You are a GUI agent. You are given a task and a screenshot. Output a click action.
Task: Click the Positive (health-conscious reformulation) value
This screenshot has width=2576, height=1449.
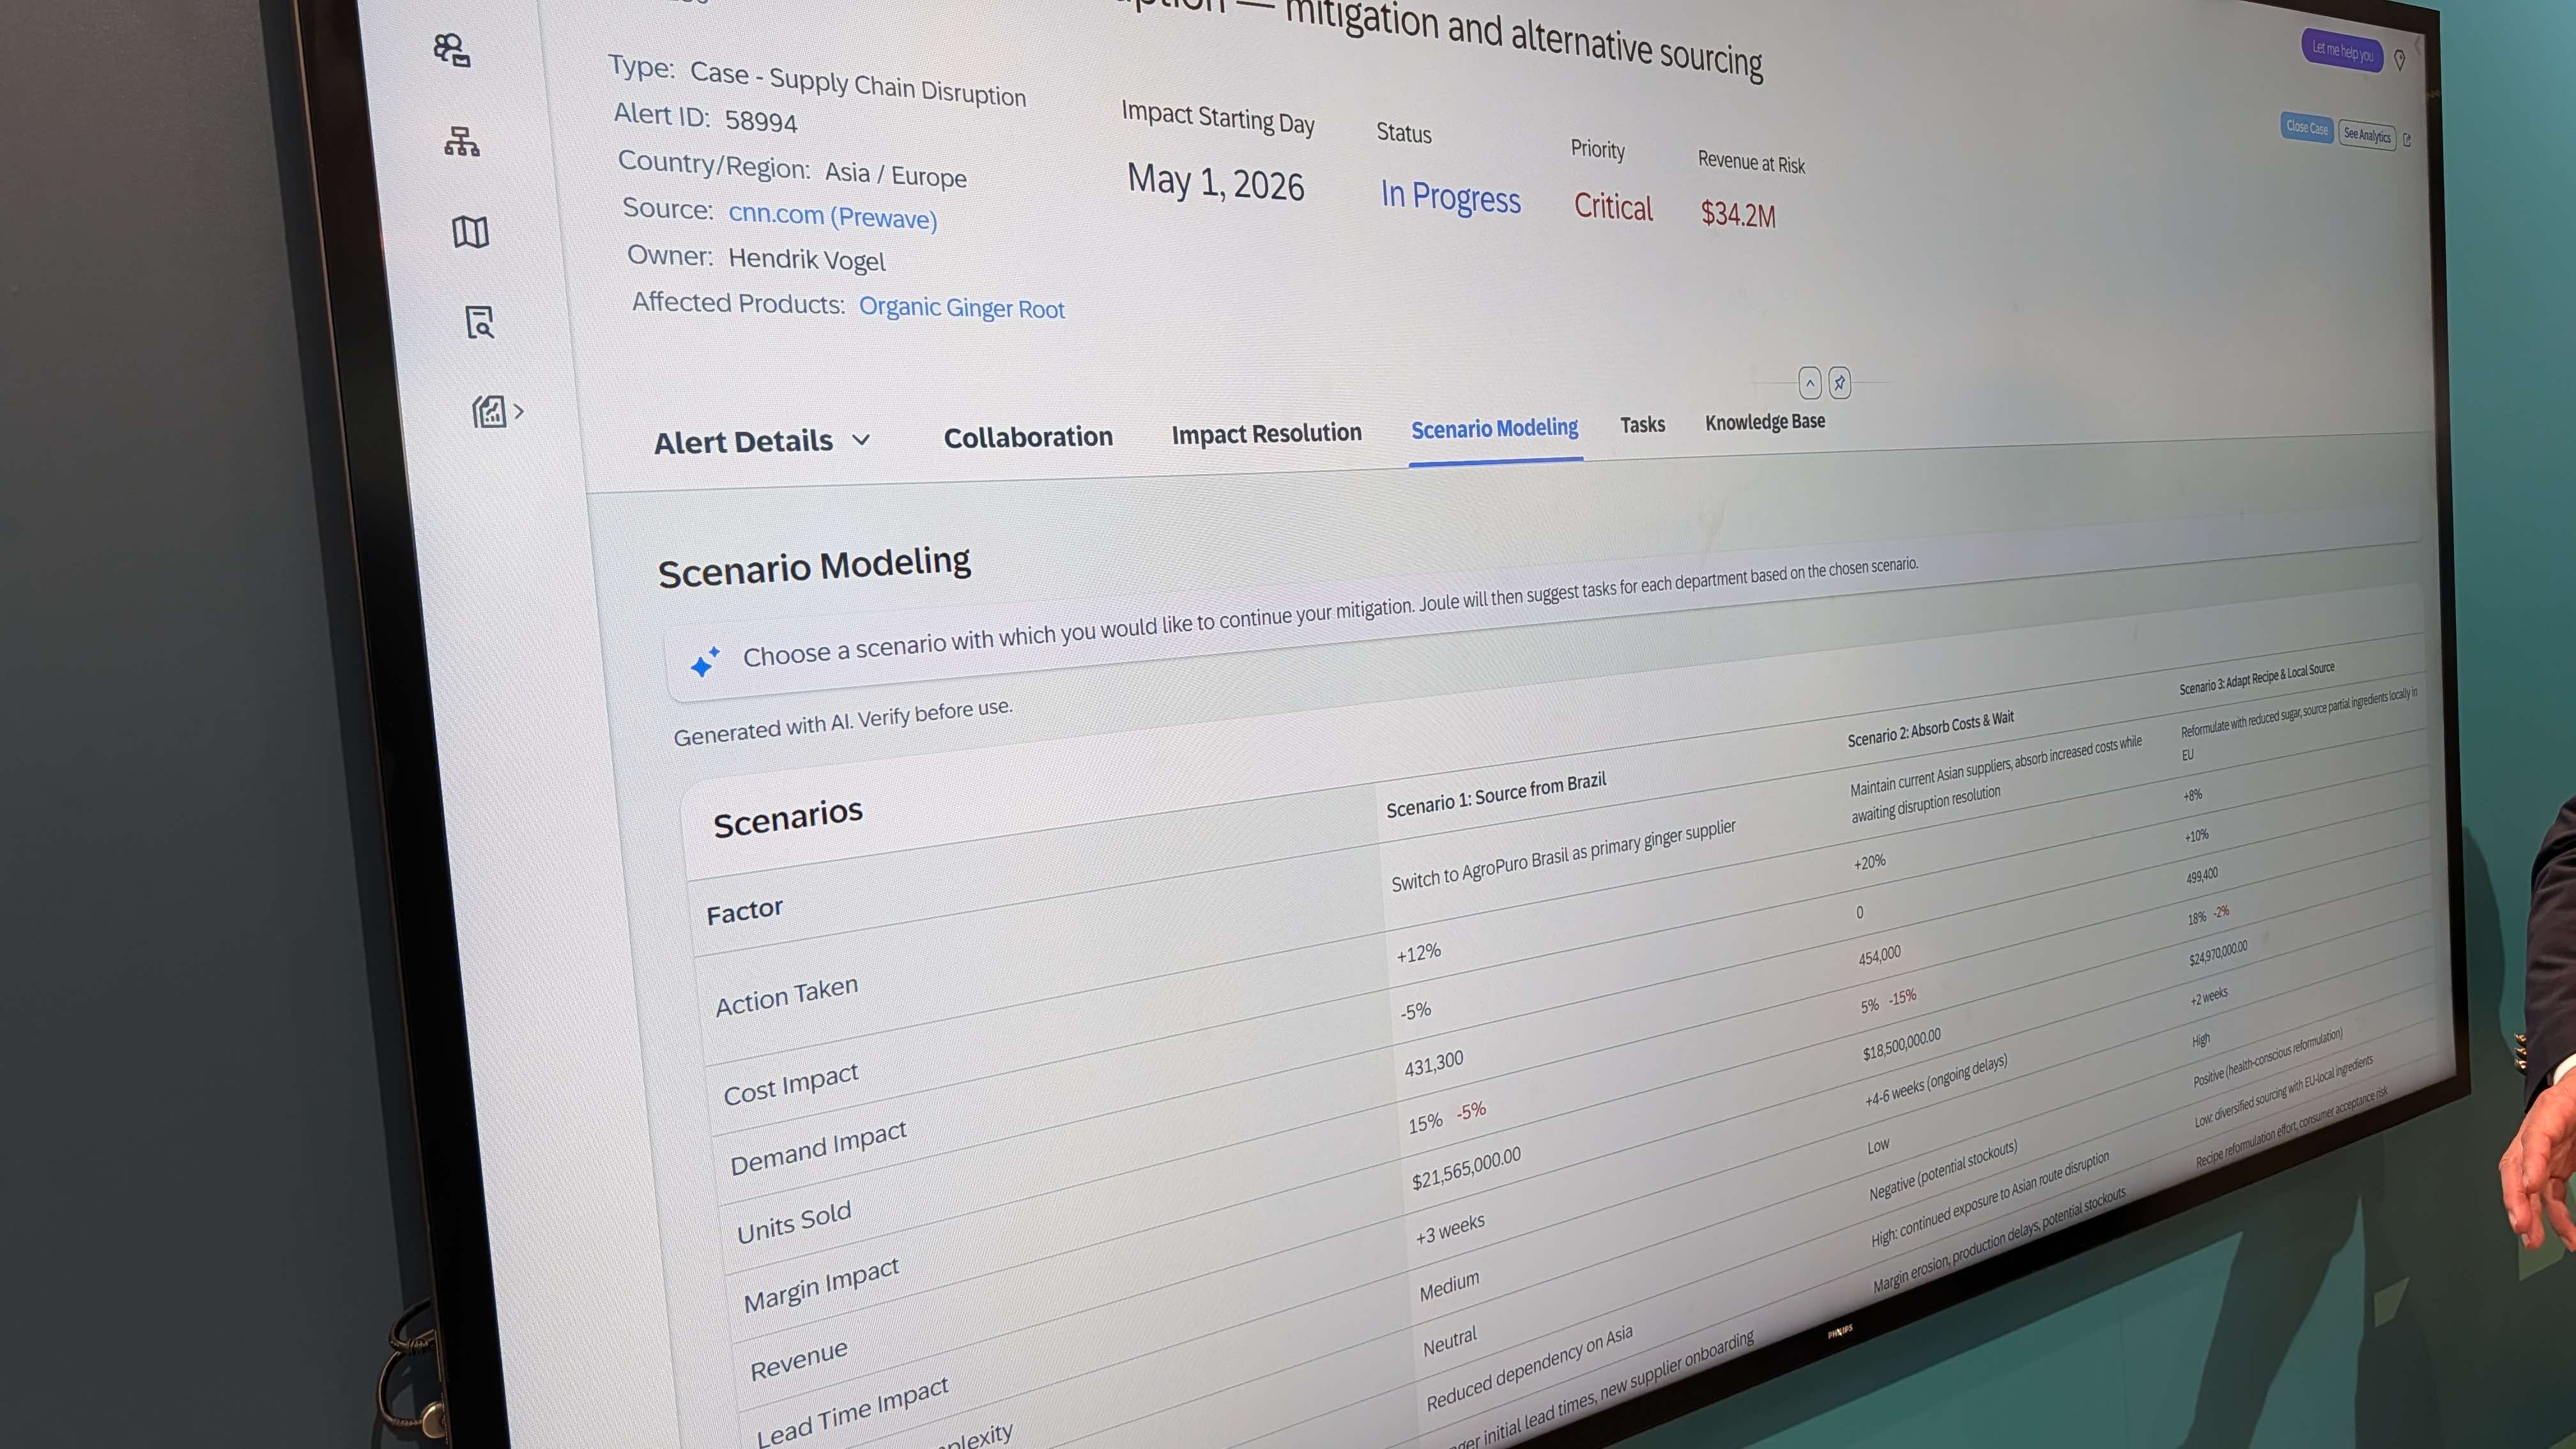(x=2267, y=1057)
